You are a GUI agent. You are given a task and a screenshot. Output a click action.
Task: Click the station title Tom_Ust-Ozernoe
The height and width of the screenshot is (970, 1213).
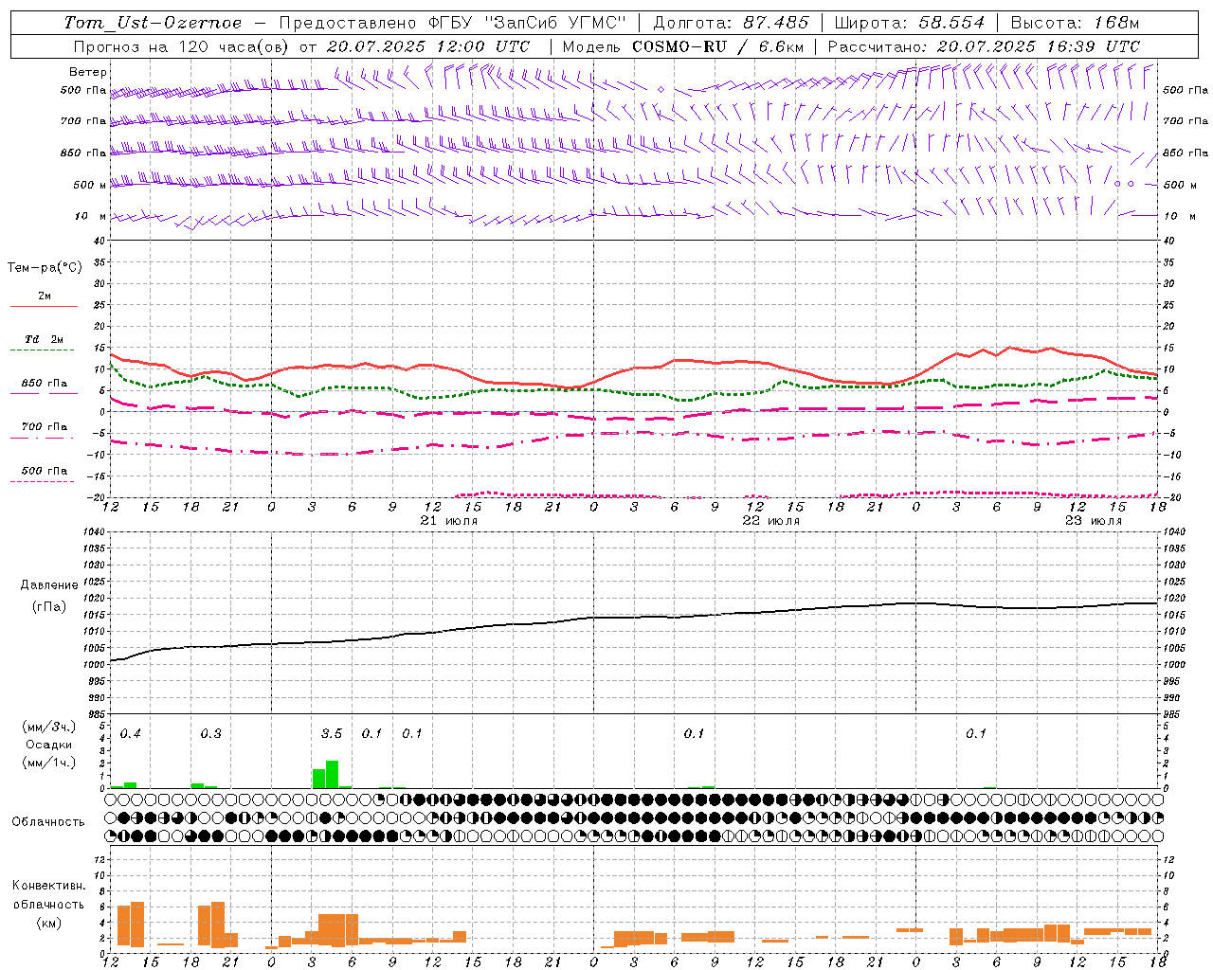pos(153,23)
